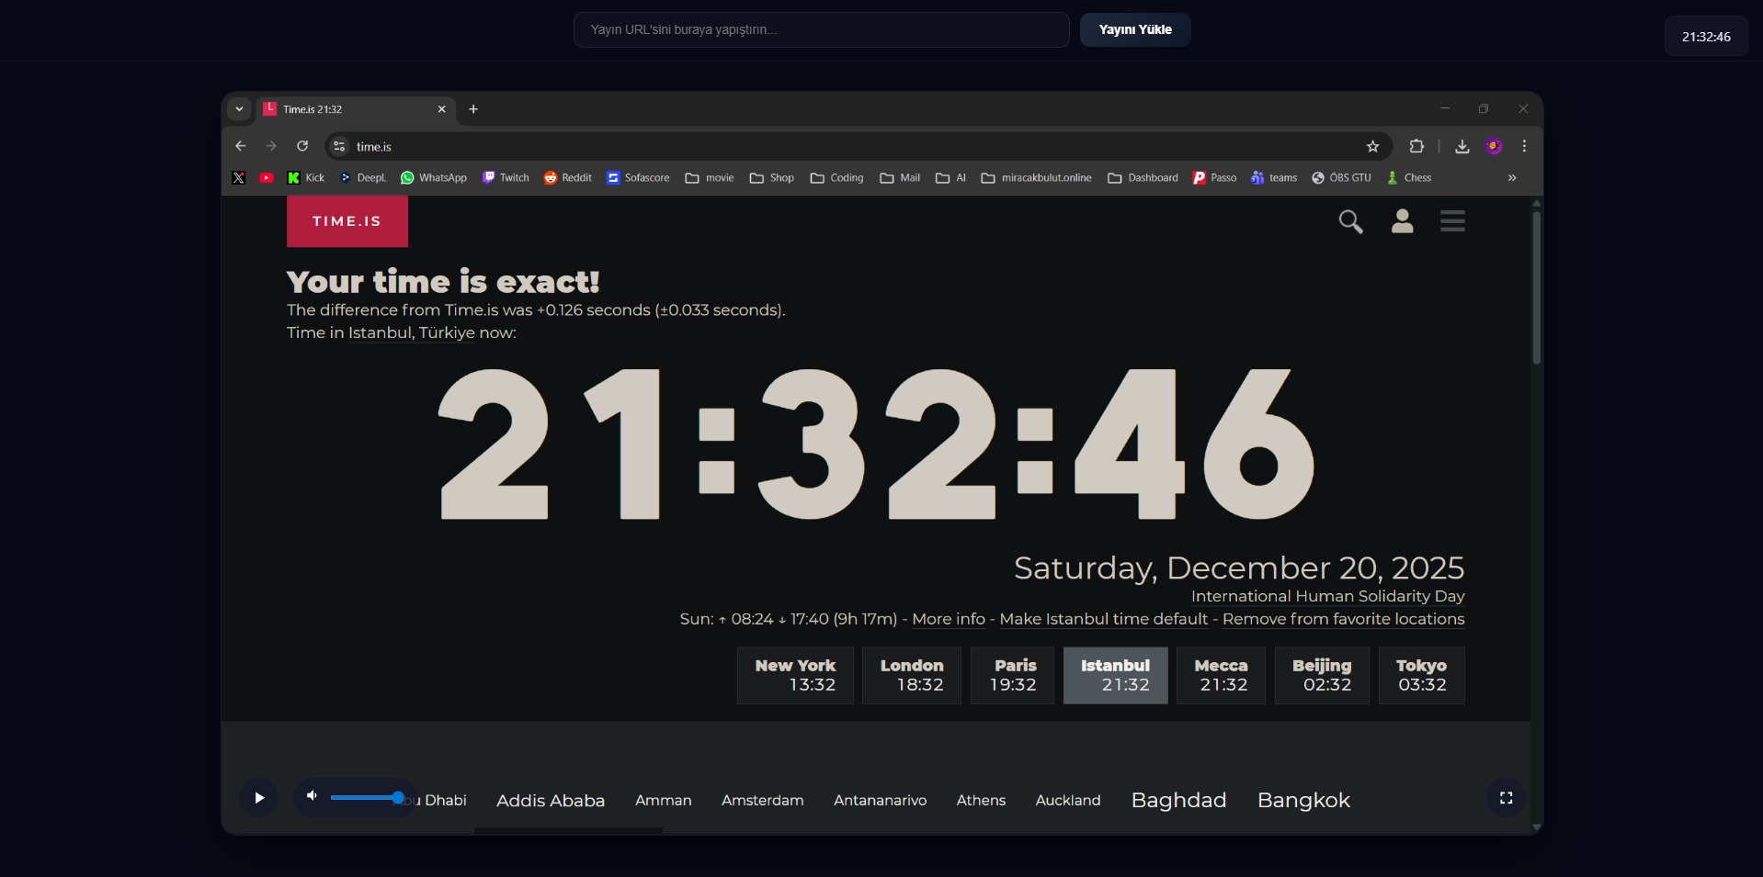Click Remove from favorite locations link
The image size is (1763, 877).
click(1343, 619)
